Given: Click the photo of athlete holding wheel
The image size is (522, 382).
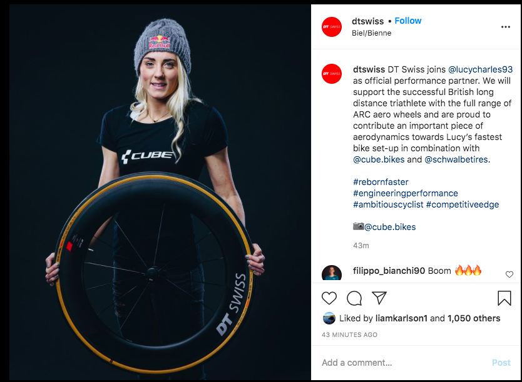Looking at the screenshot, I should click(160, 193).
